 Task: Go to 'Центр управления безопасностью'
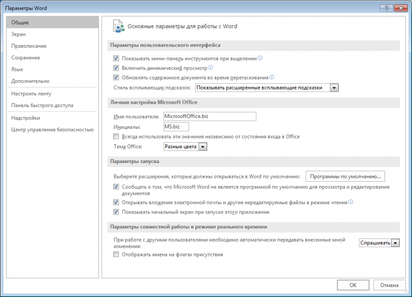tap(48, 130)
